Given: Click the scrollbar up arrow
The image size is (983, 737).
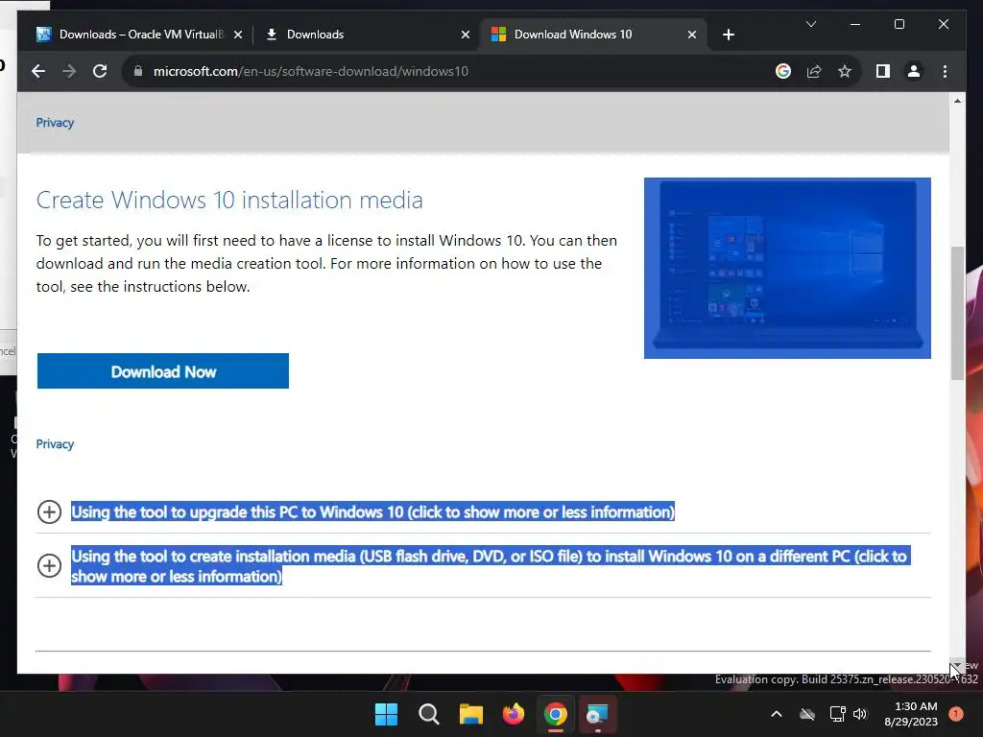Looking at the screenshot, I should pos(957,101).
